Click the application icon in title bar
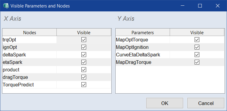This screenshot has height=111, width=227. point(6,6)
